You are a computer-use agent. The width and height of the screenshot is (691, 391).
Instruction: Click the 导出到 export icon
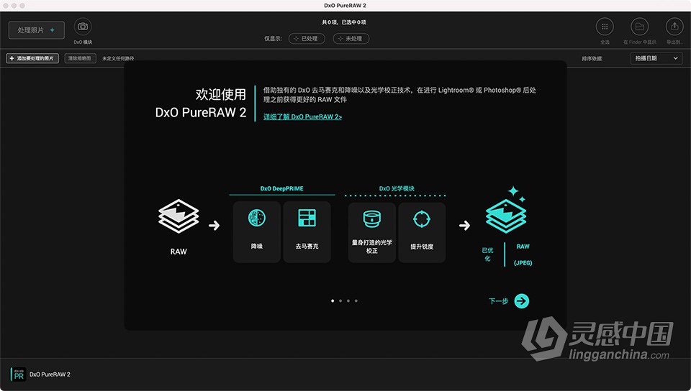coord(674,27)
